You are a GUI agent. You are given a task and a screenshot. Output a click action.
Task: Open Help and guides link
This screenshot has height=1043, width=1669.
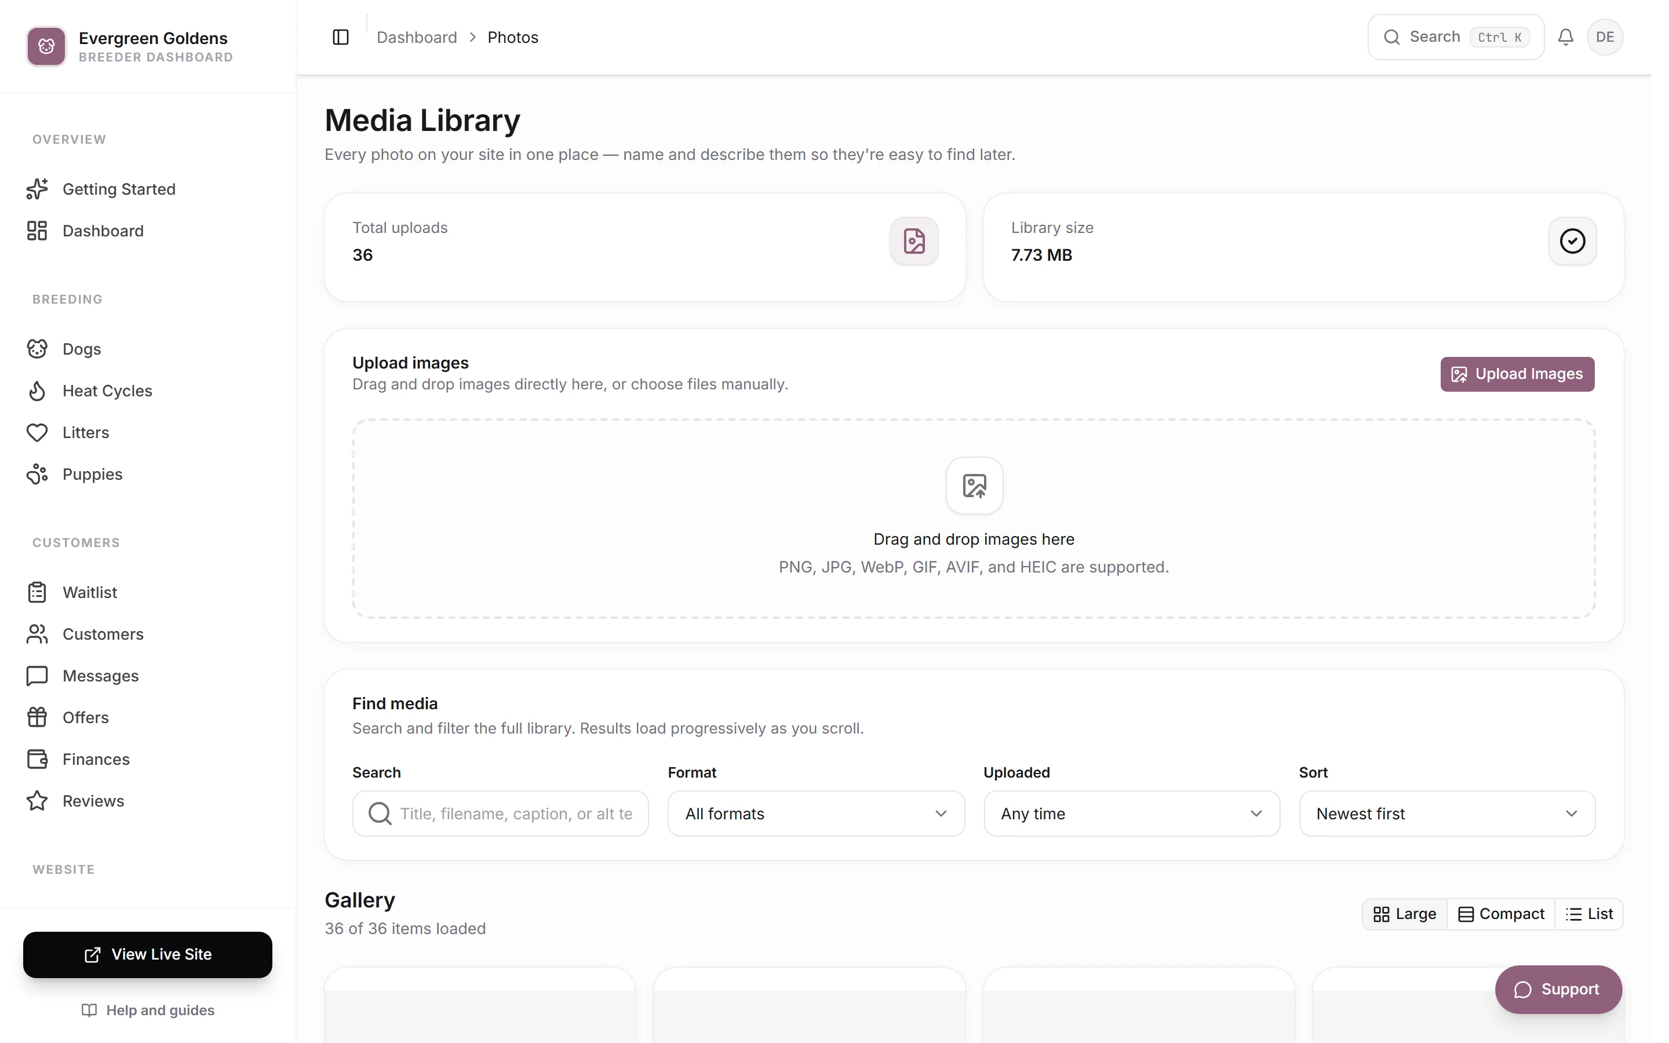point(148,1010)
